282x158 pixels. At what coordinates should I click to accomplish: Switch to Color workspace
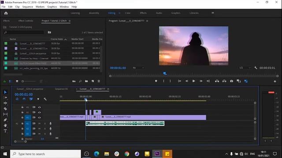(x=127, y=13)
